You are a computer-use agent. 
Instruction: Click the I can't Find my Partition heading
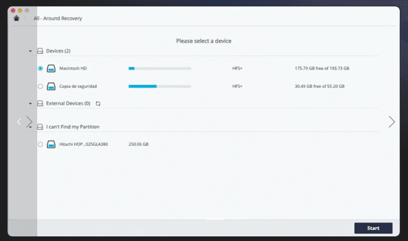coord(73,127)
